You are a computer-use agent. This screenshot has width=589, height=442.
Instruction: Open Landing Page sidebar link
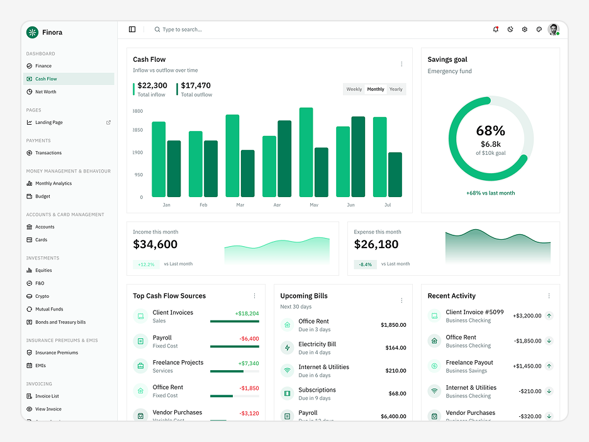coord(69,123)
